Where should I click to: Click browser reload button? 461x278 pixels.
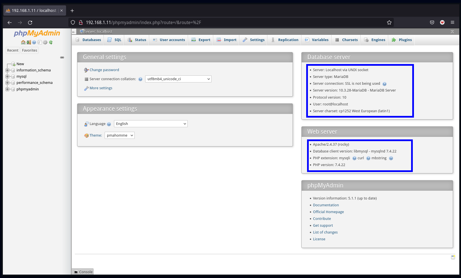[30, 22]
